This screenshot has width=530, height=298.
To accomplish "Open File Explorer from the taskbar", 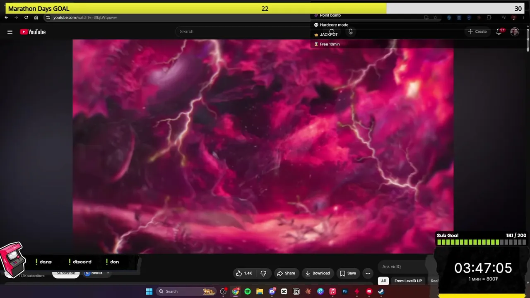I will pyautogui.click(x=260, y=291).
